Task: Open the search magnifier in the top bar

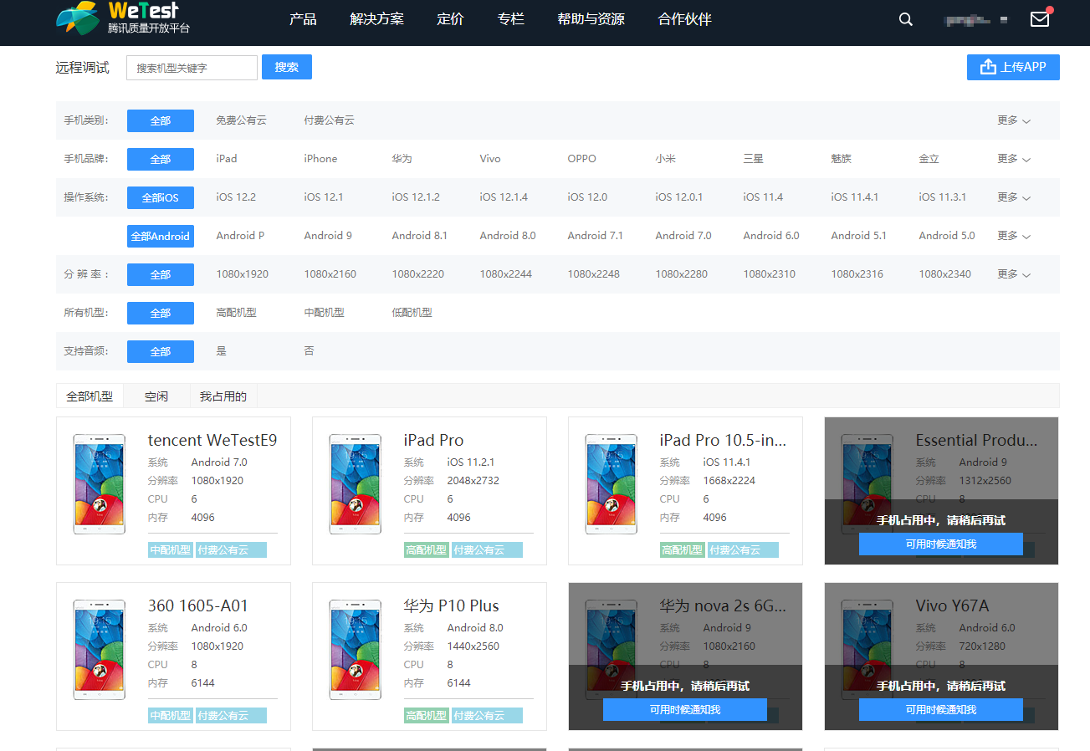Action: tap(906, 19)
